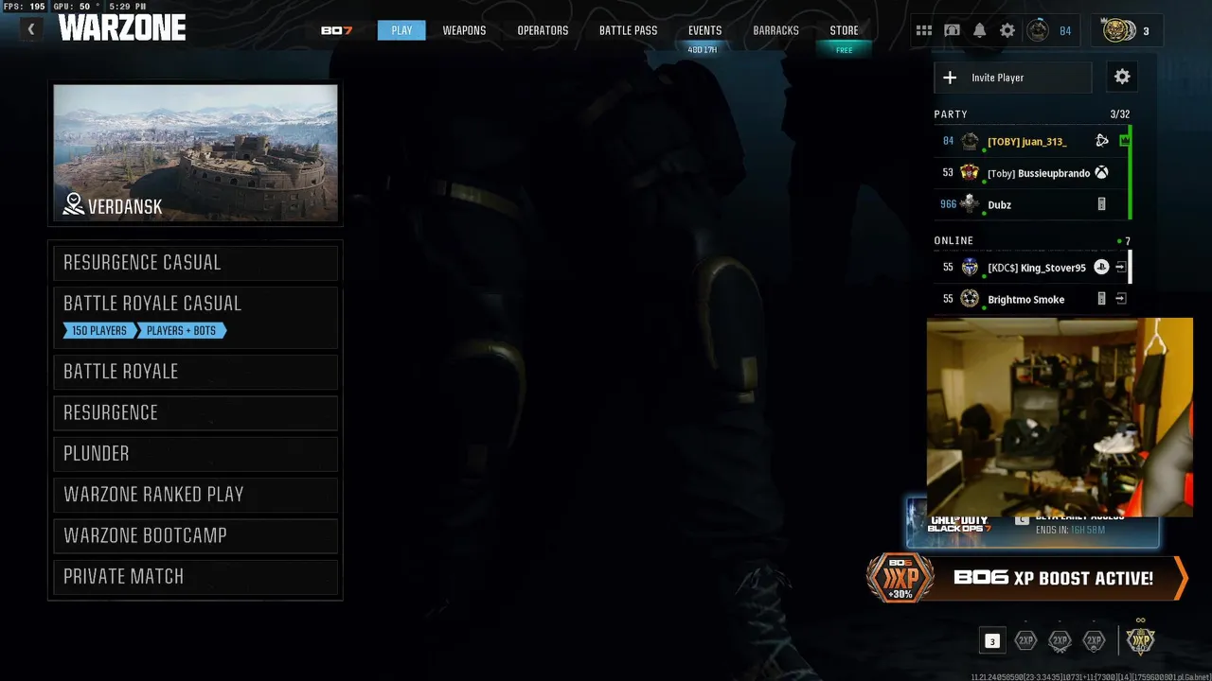Image resolution: width=1212 pixels, height=681 pixels.
Task: Click the PC platform icon on Brightmo Smoke
Action: tap(1101, 299)
